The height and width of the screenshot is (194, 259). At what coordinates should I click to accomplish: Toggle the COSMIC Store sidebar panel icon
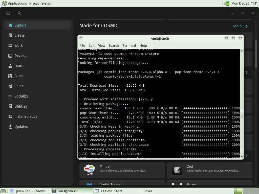tap(8, 13)
